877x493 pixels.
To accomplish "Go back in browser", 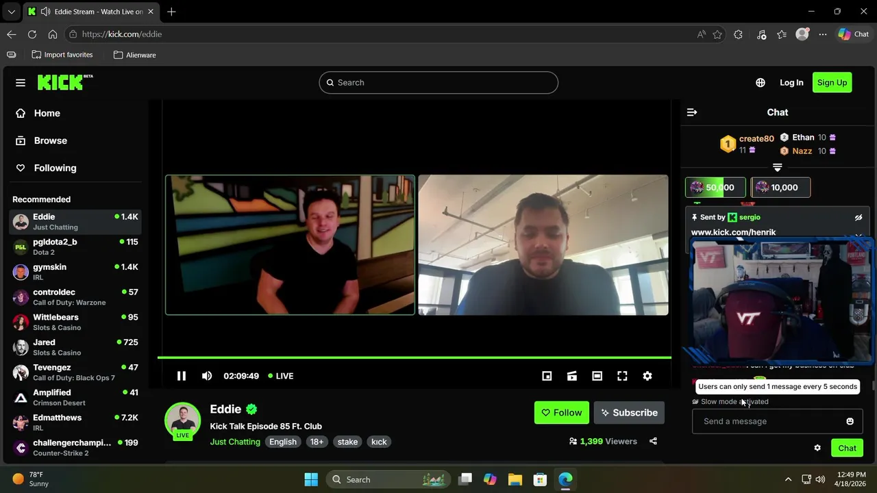I will click(x=12, y=34).
